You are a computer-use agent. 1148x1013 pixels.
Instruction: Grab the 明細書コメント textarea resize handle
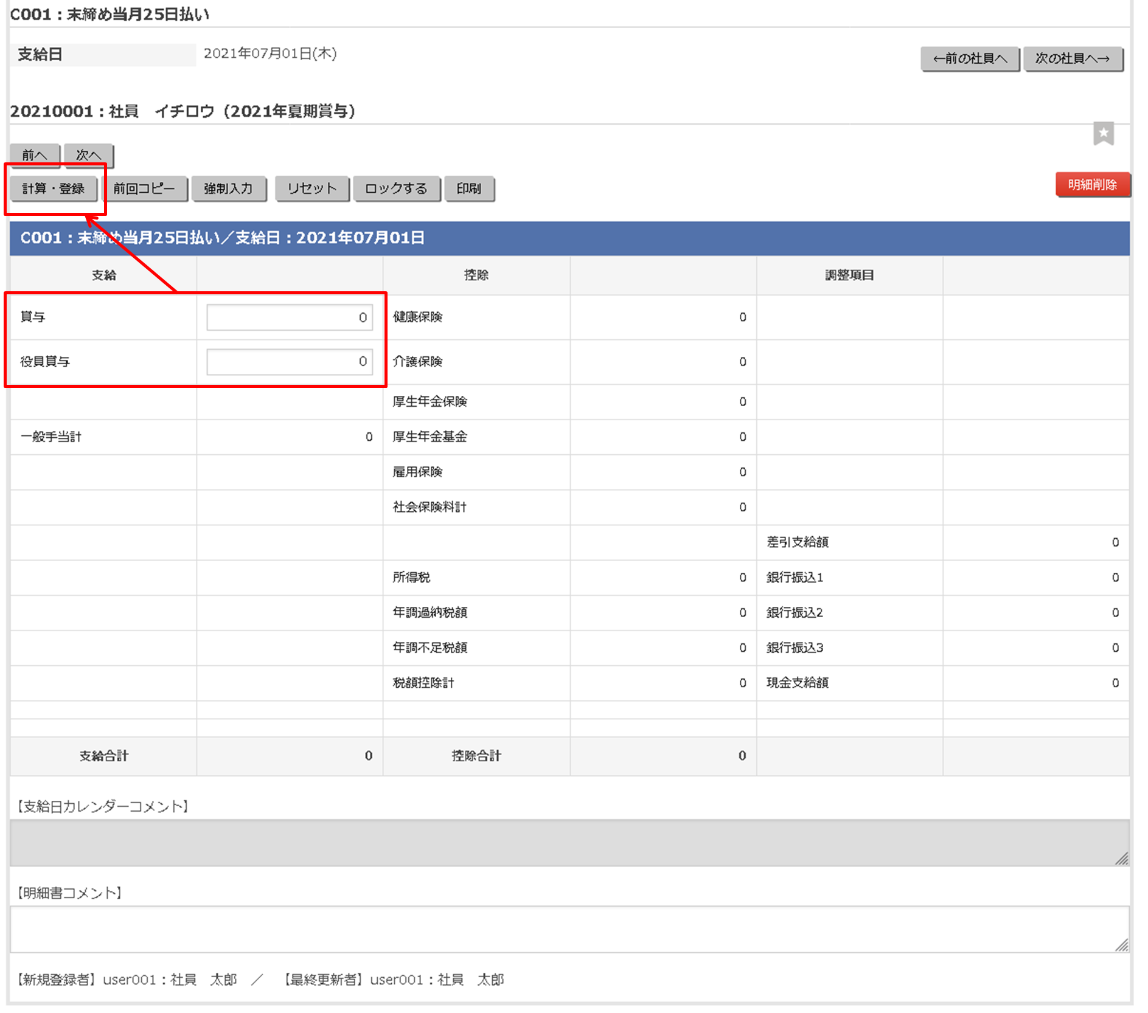(x=1122, y=945)
